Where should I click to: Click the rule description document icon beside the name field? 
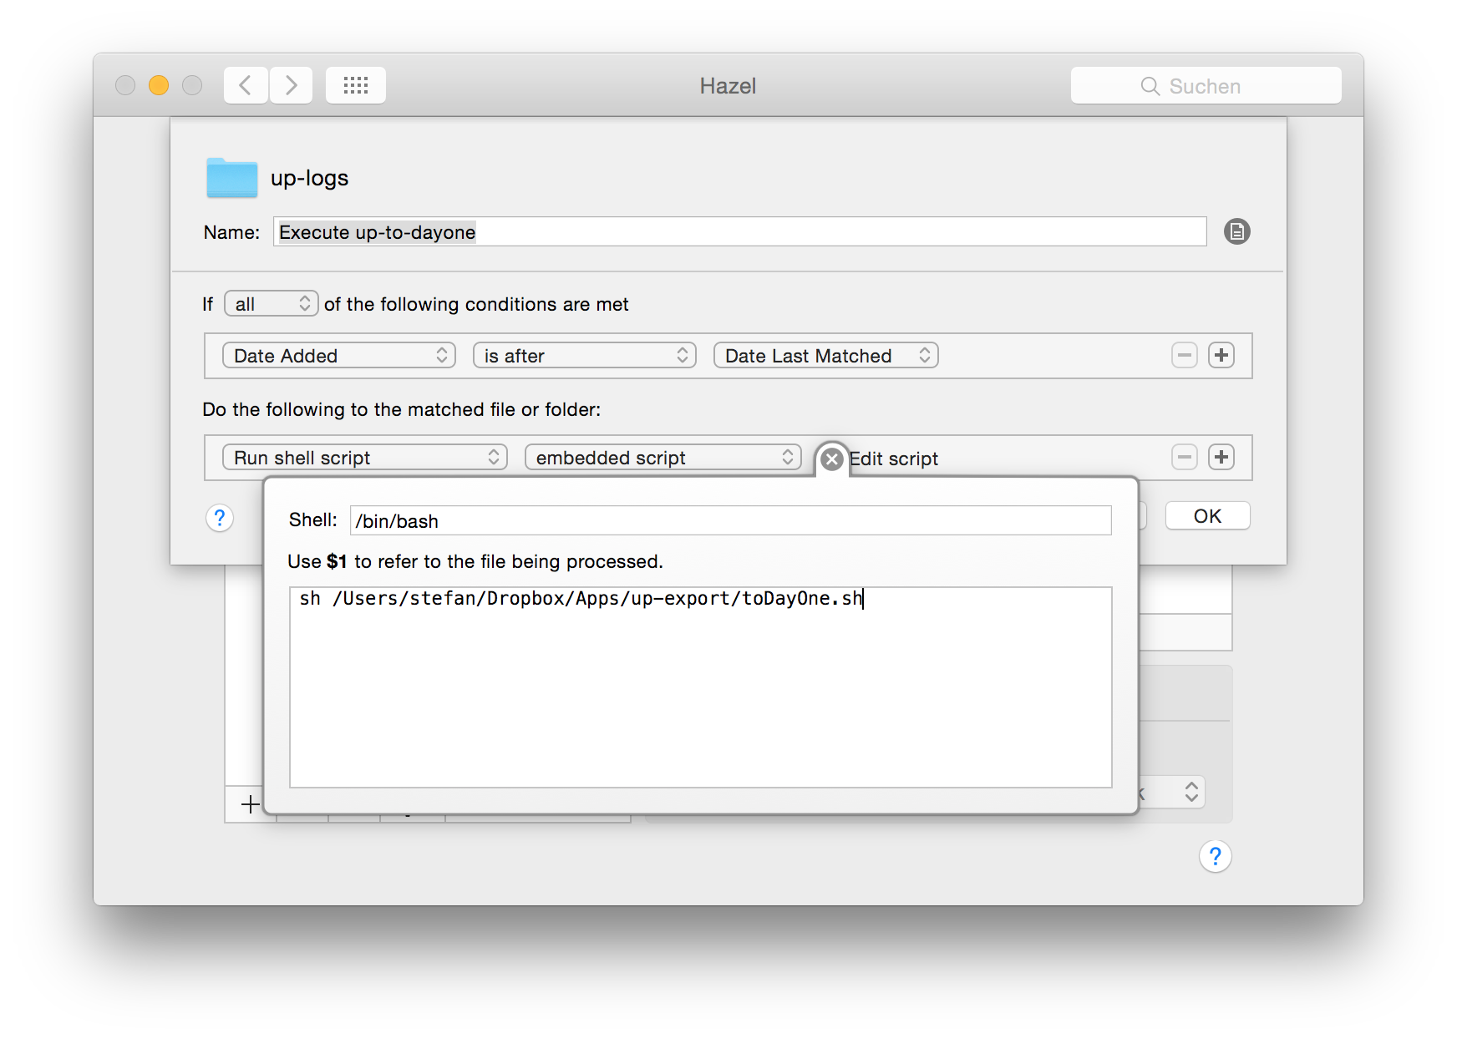[x=1237, y=231]
